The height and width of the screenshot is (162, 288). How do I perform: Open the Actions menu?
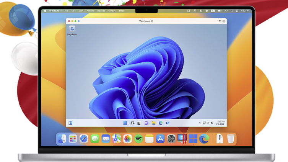pyautogui.click(x=90, y=11)
